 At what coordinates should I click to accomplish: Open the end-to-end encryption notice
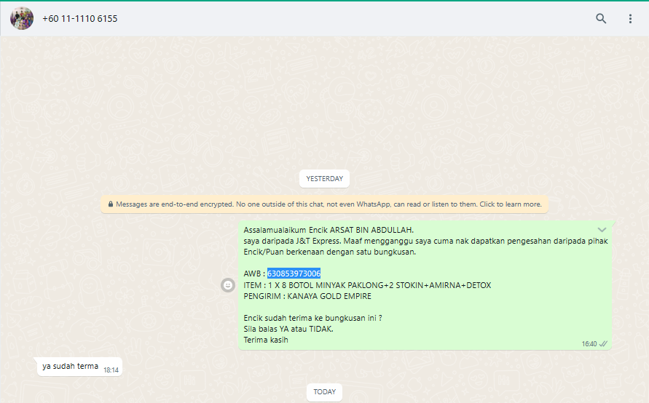tap(328, 204)
